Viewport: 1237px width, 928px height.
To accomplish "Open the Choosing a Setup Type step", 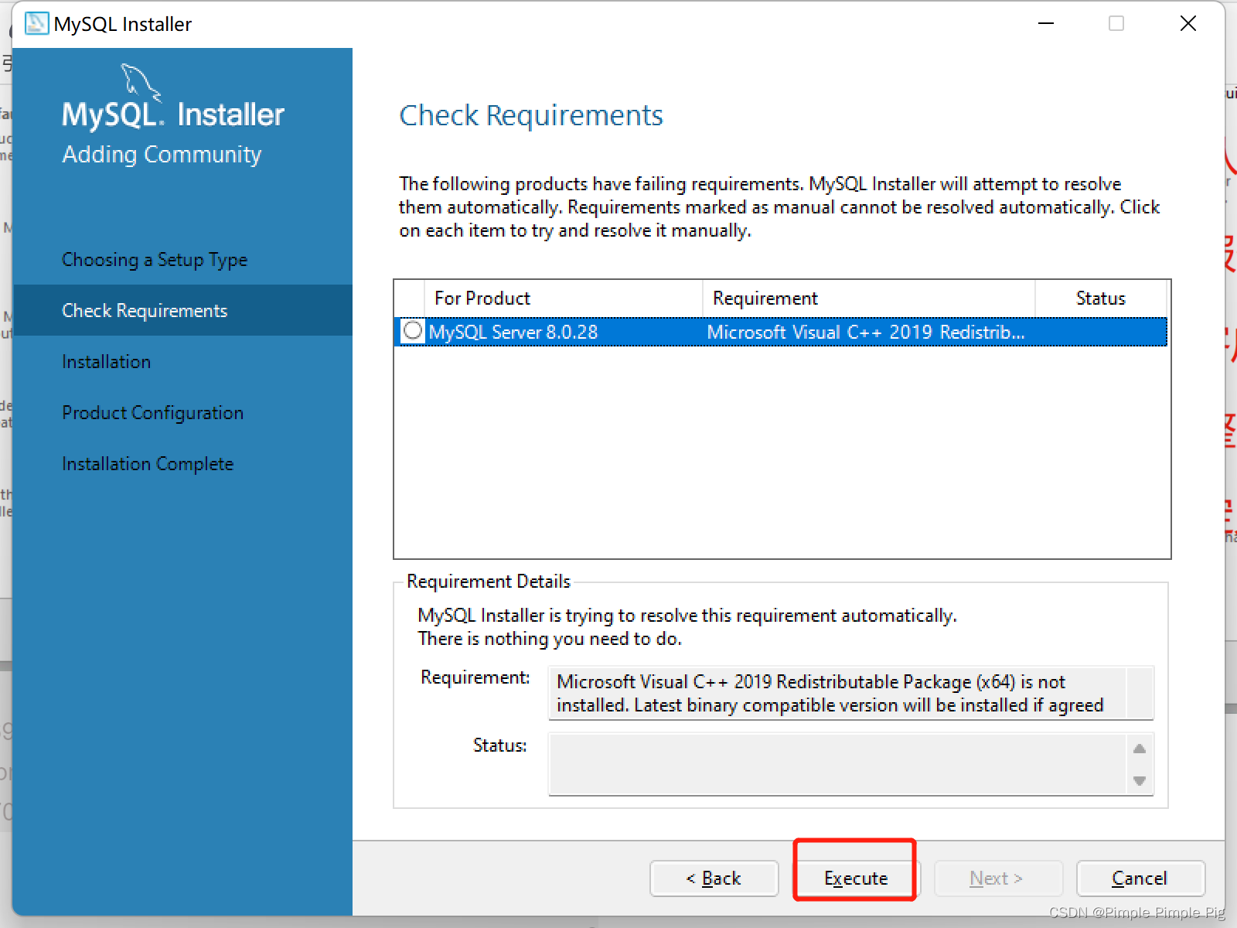I will 155,260.
